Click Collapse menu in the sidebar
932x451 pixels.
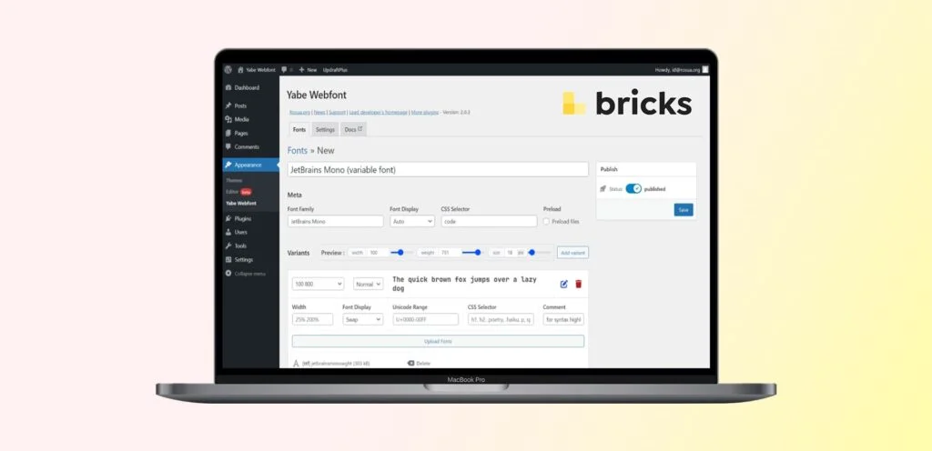pos(246,274)
